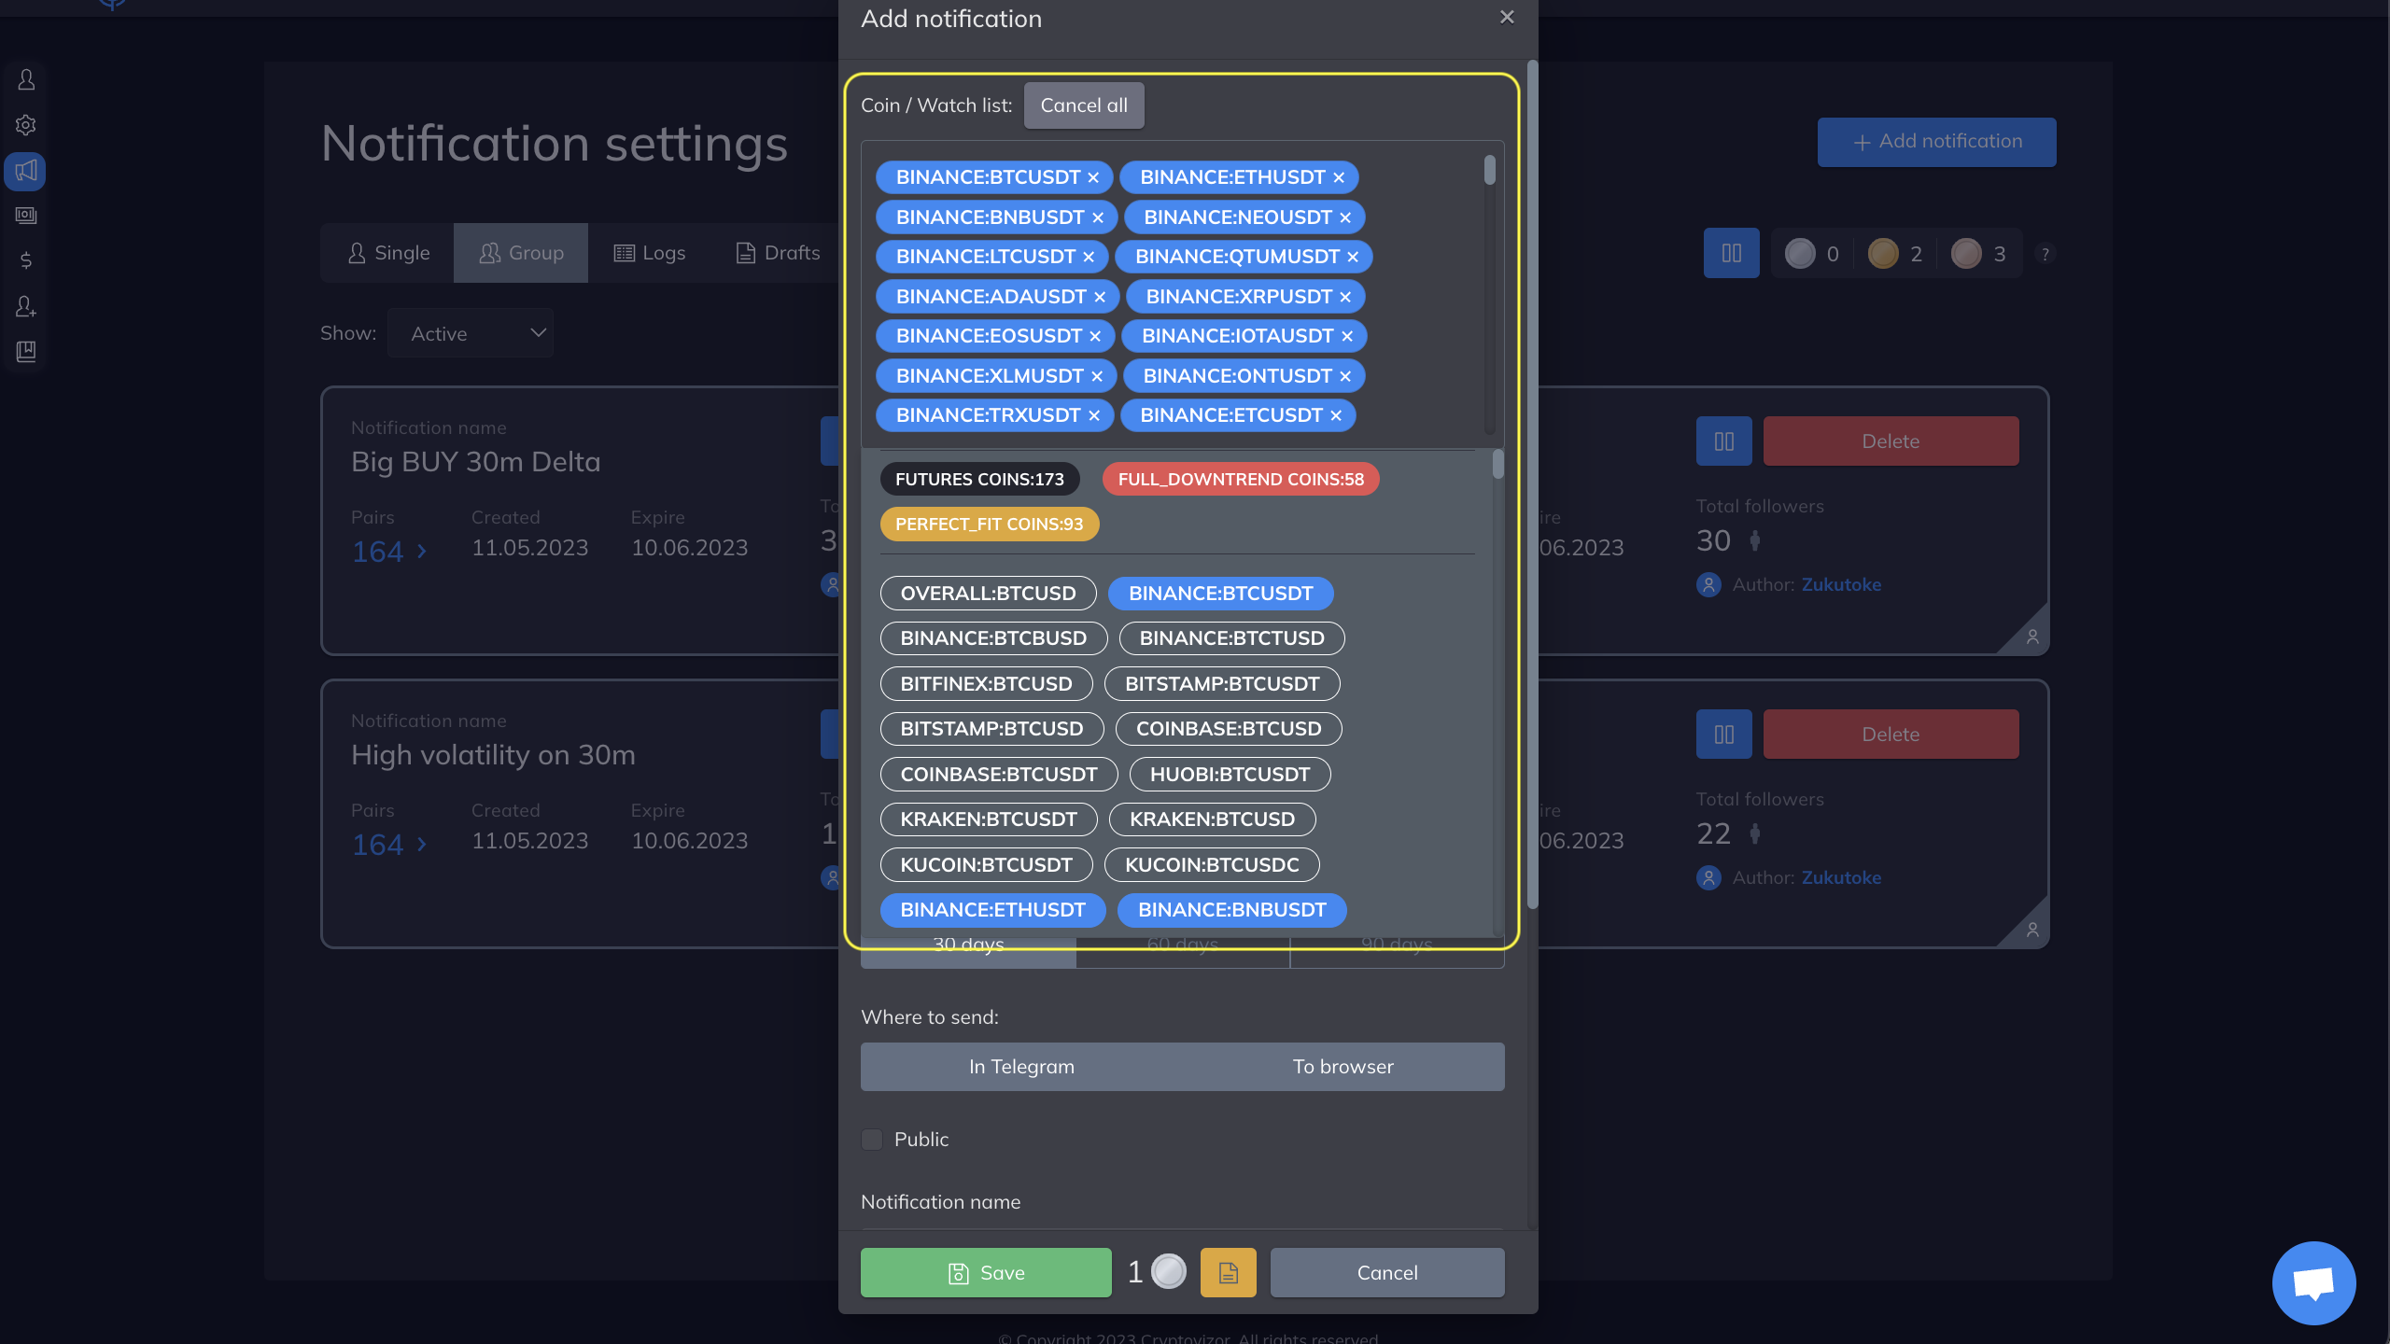Choose In Telegram send option
The width and height of the screenshot is (2390, 1344).
click(1021, 1067)
